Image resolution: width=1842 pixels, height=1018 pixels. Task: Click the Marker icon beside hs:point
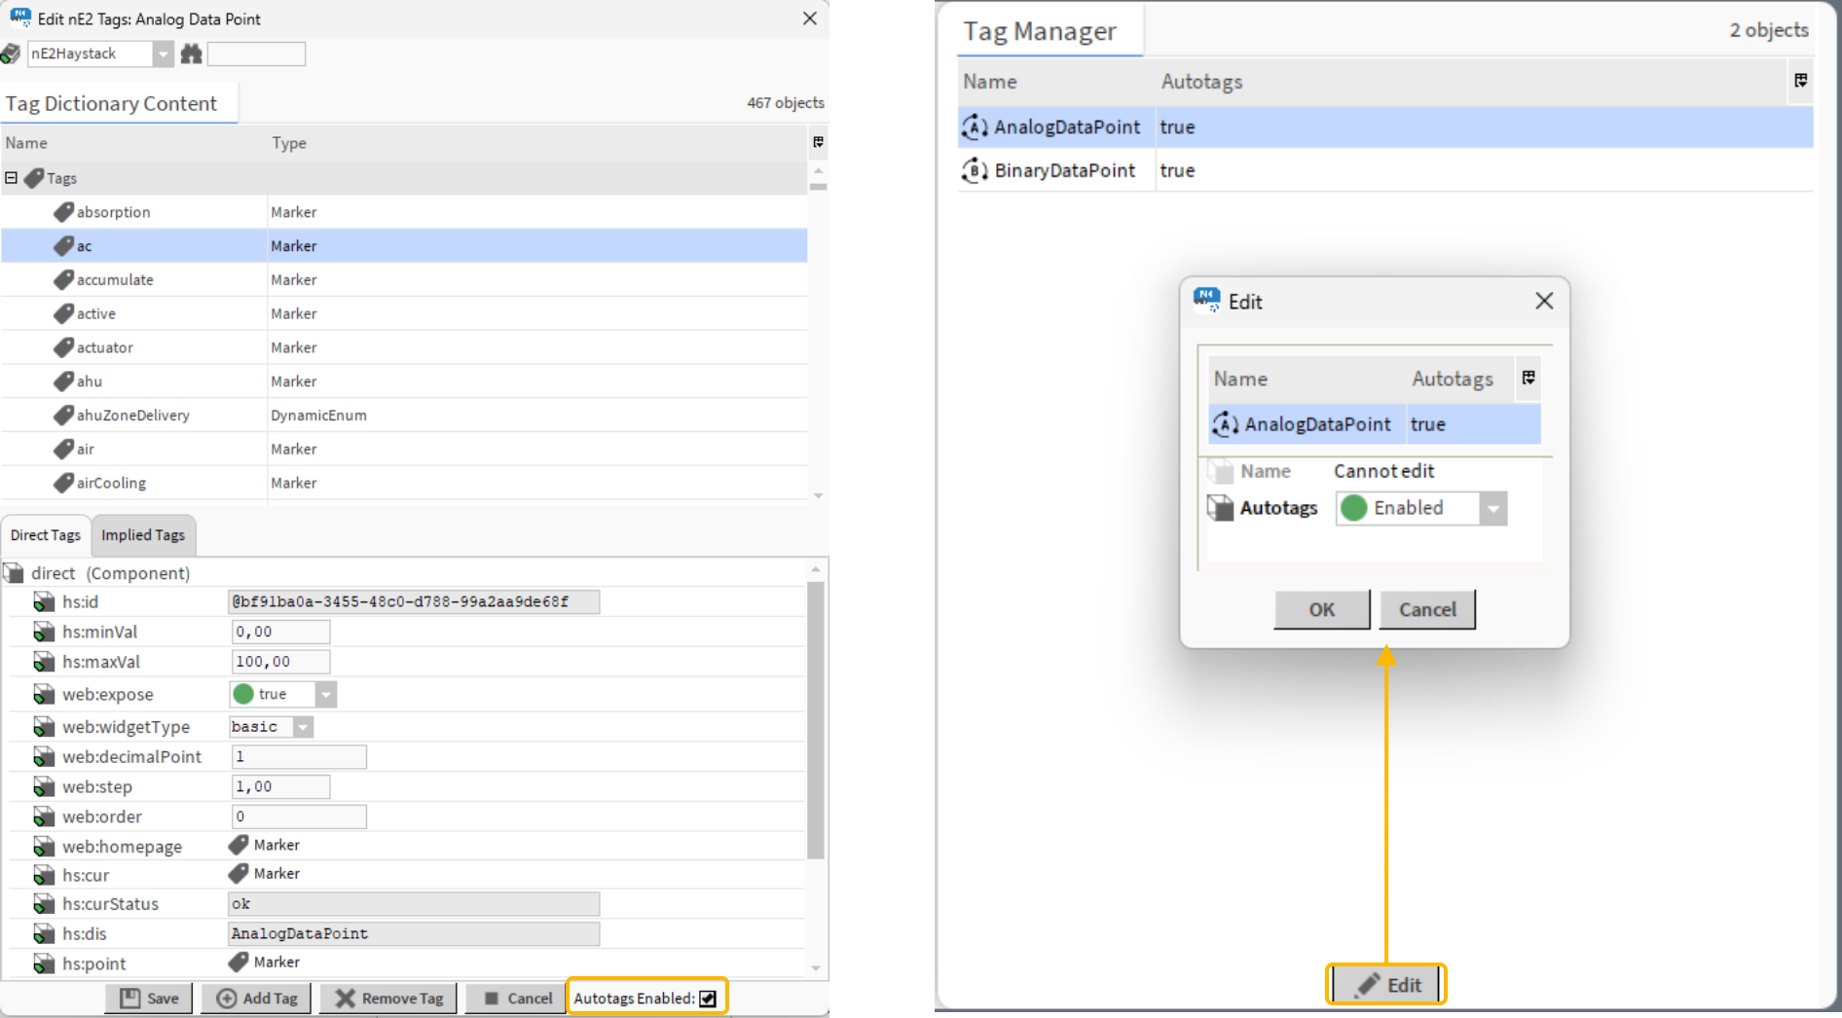(238, 962)
